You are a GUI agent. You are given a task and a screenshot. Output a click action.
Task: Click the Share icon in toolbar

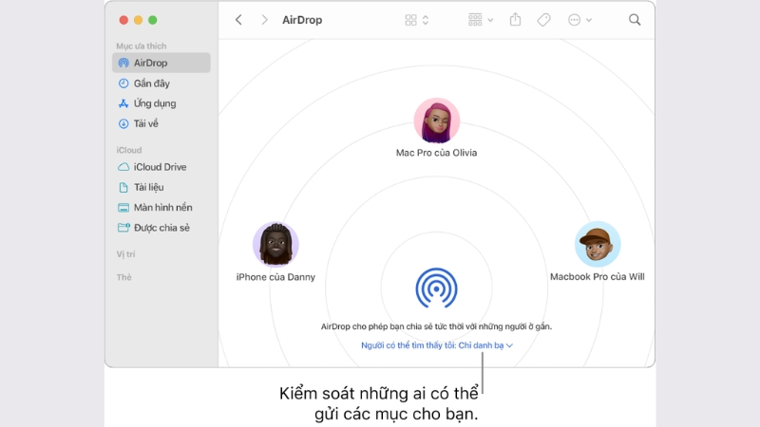tap(516, 20)
